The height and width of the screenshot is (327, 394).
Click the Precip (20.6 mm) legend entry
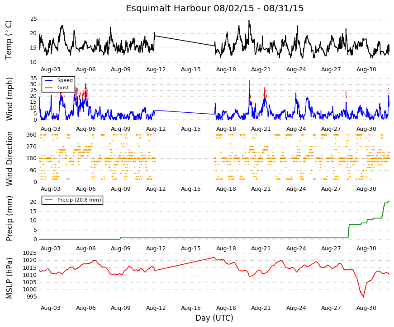coord(72,200)
